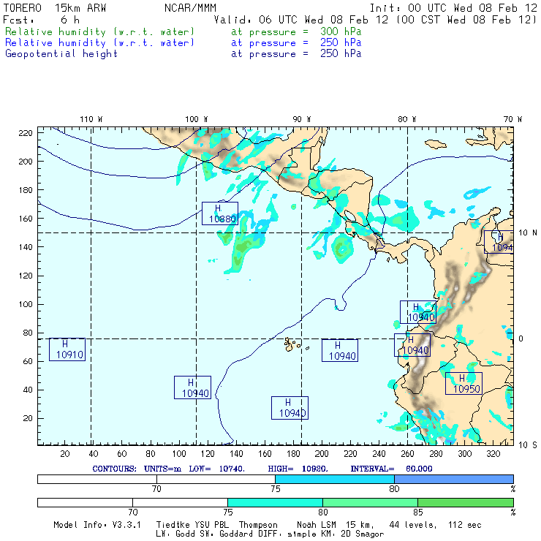This screenshot has width=541, height=541.
Task: Click the 'NCAR/MMM' header text
Action: (x=190, y=8)
